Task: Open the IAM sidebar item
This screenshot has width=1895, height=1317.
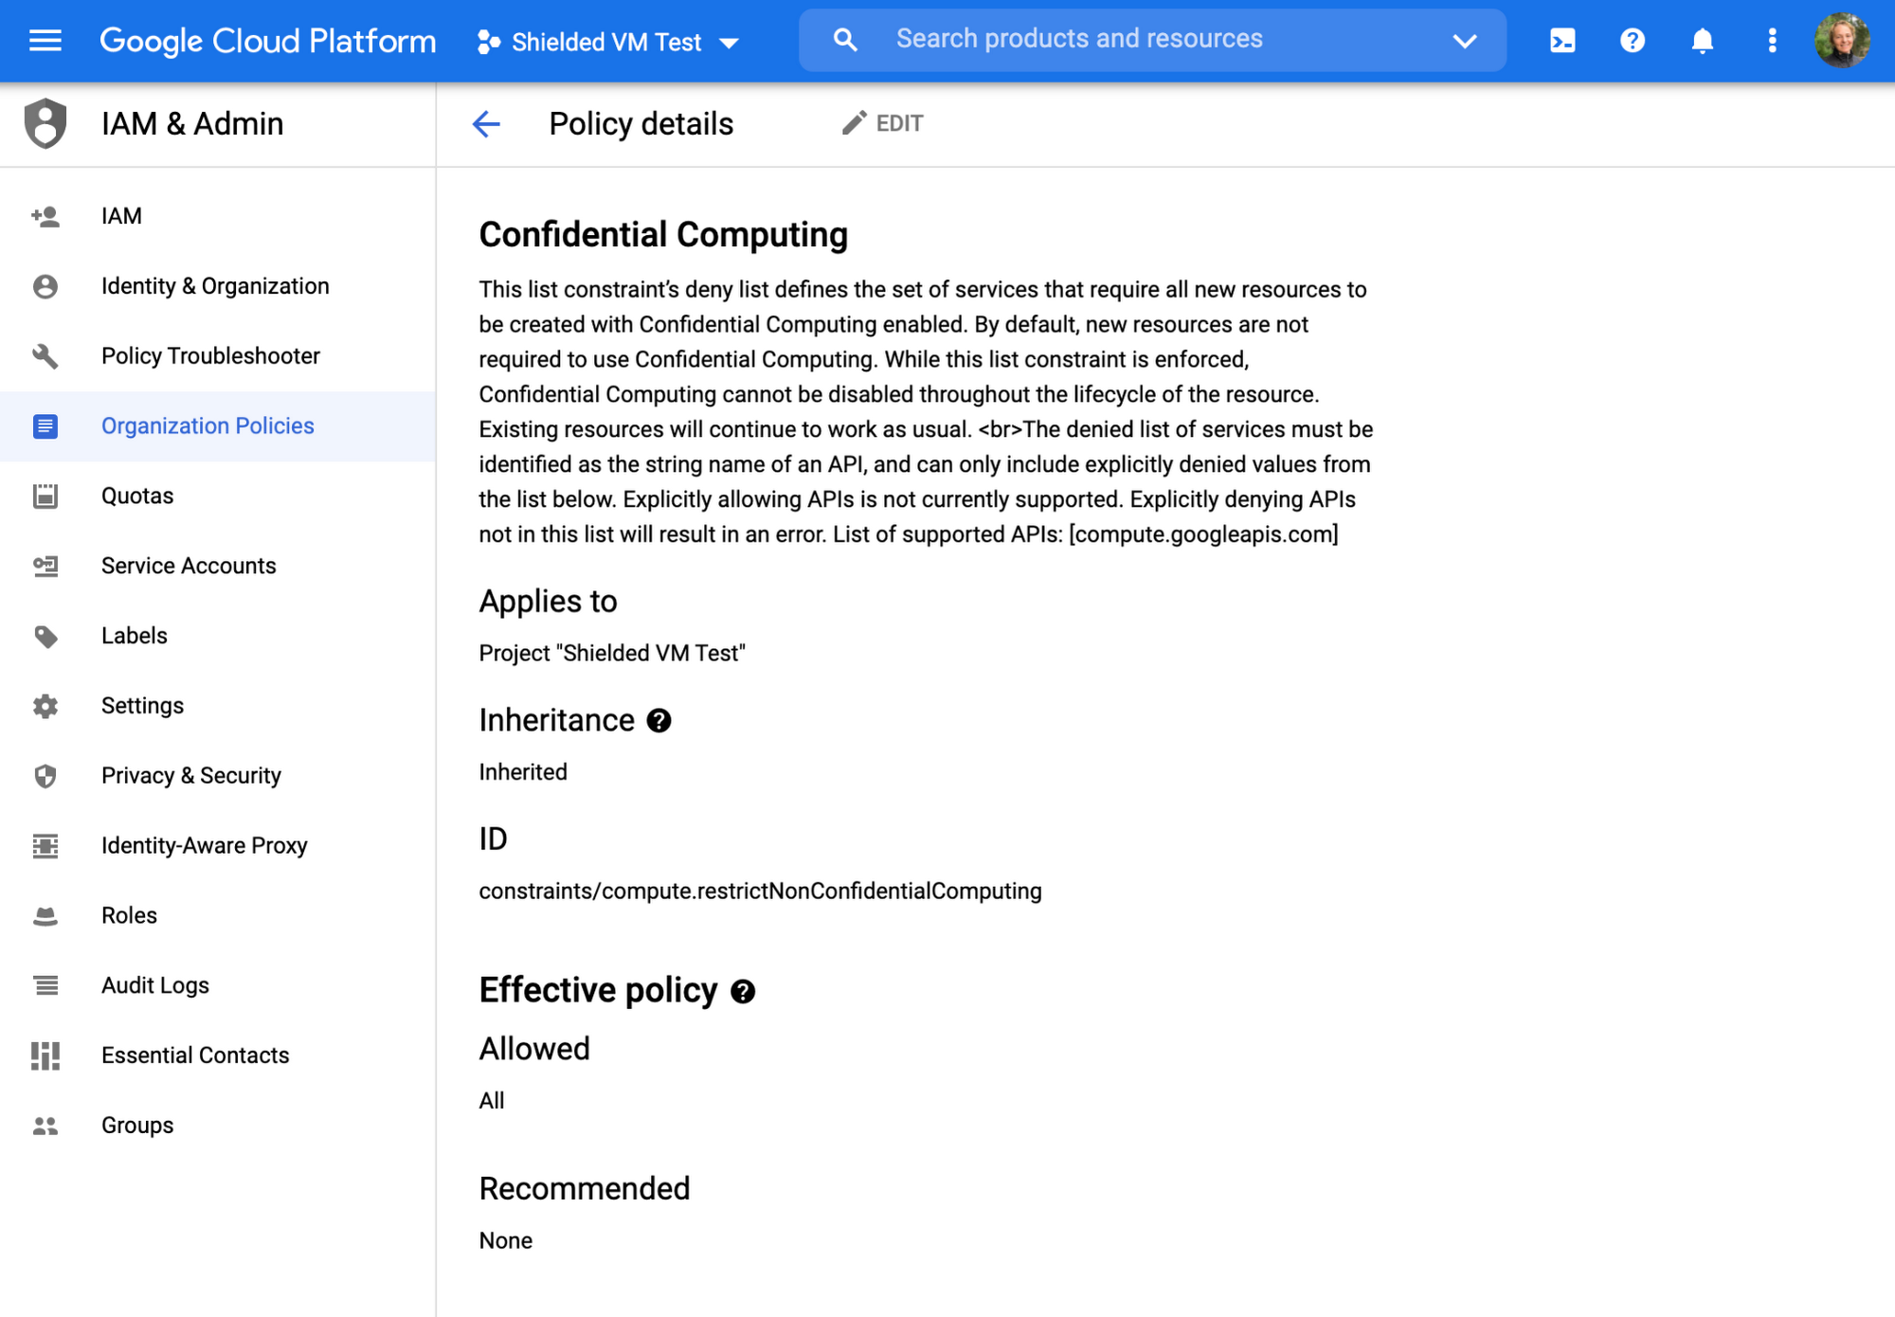Action: click(x=218, y=216)
